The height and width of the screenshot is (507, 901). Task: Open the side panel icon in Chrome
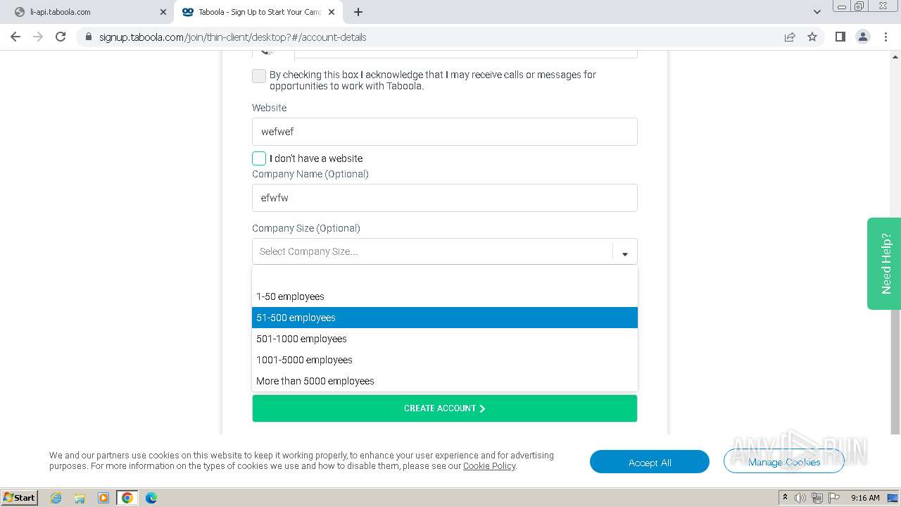tap(840, 37)
